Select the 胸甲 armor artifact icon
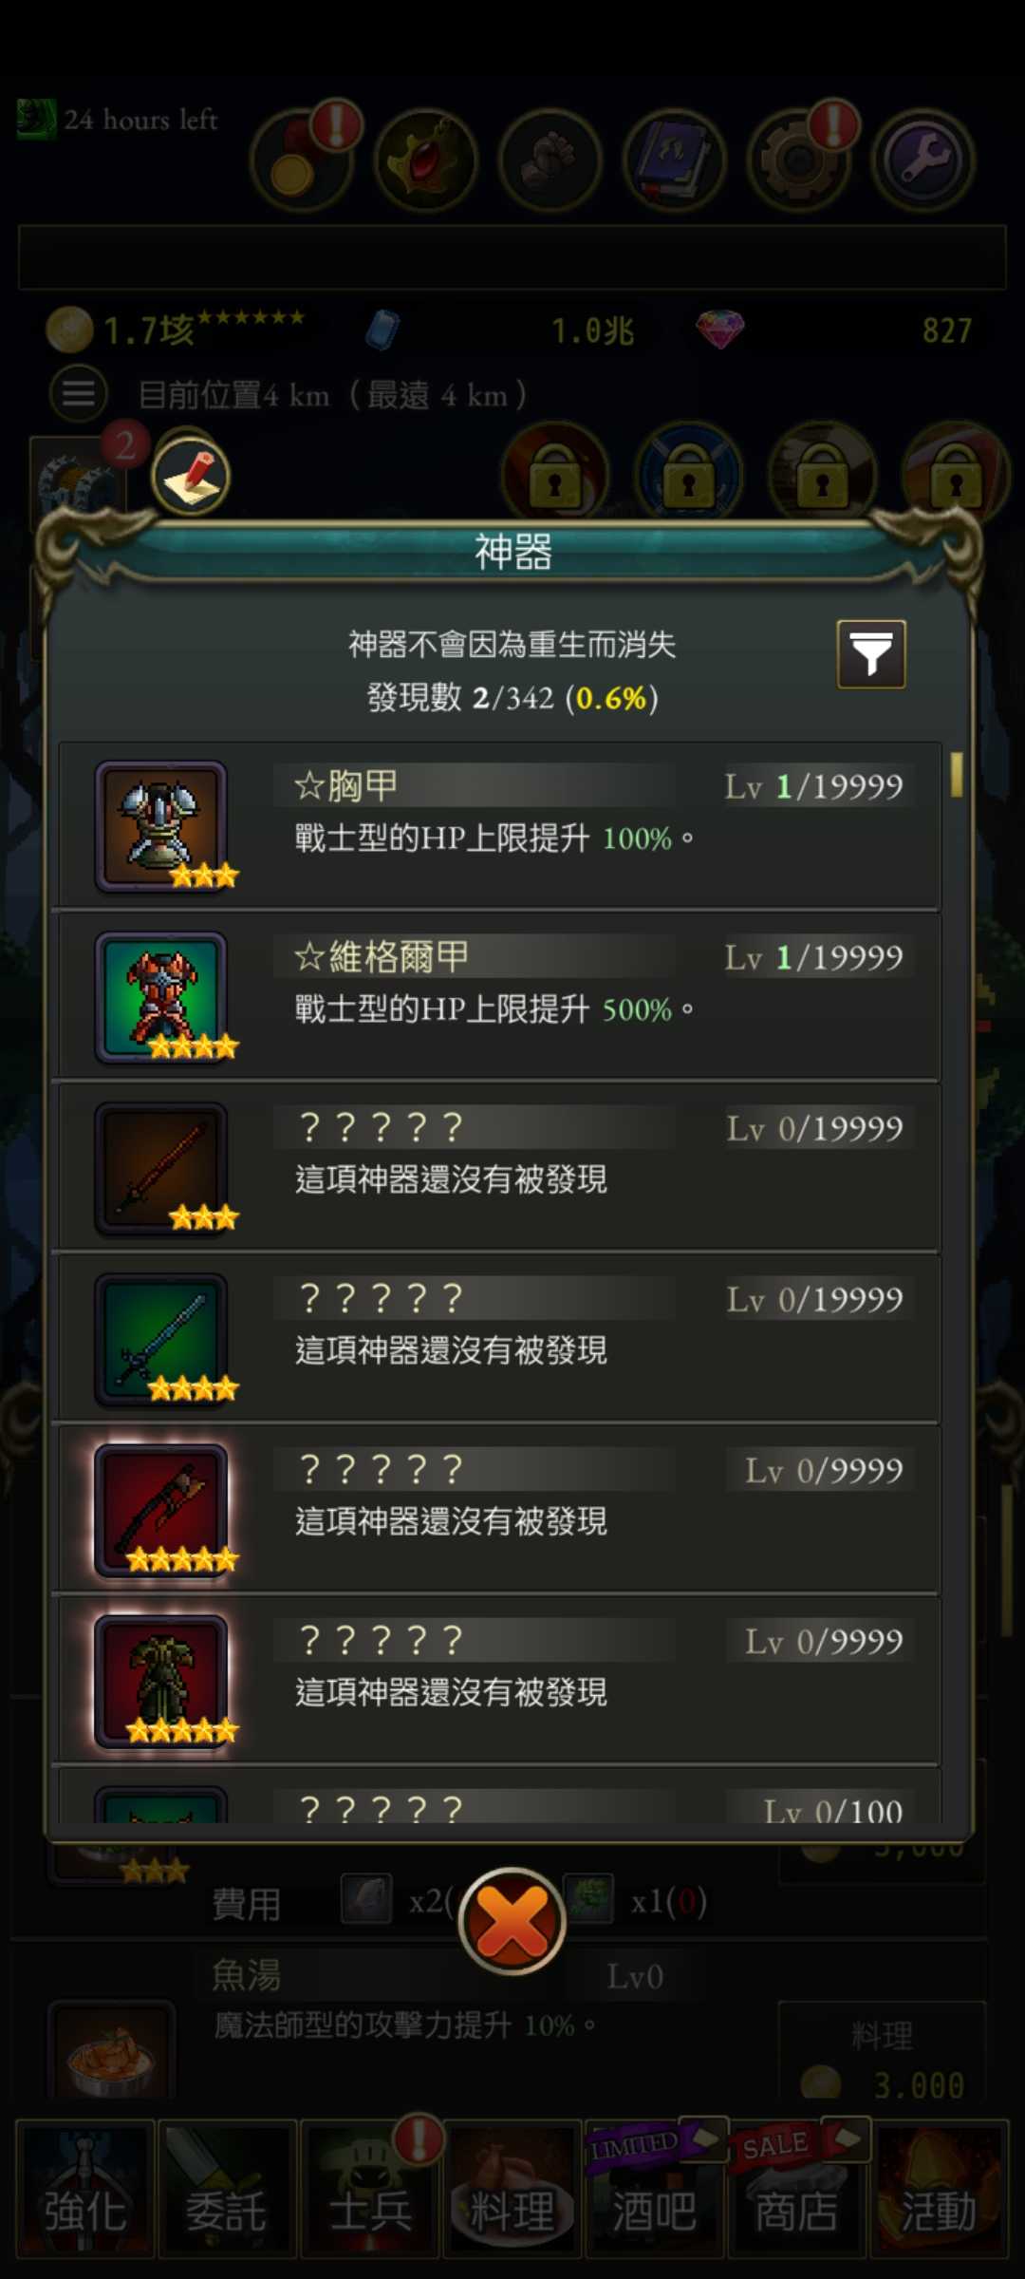Viewport: 1025px width, 2279px height. coord(161,826)
